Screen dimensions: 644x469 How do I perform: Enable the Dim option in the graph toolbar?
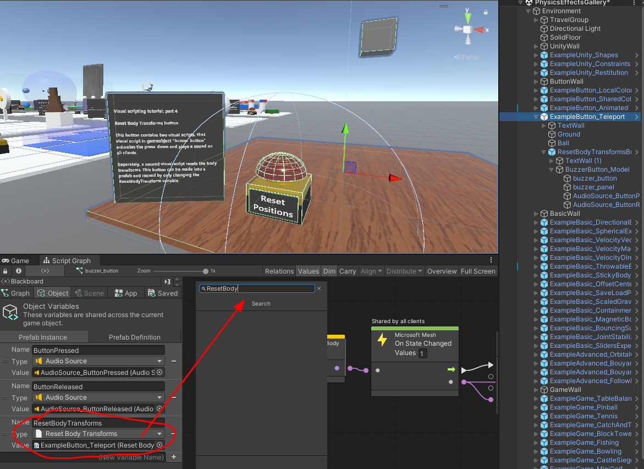pyautogui.click(x=329, y=271)
